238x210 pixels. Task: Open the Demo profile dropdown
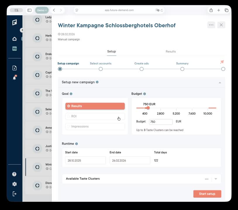[42, 10]
